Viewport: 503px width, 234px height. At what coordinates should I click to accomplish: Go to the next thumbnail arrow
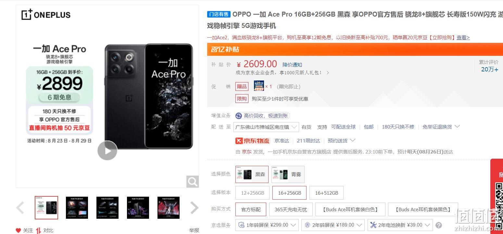click(x=194, y=208)
